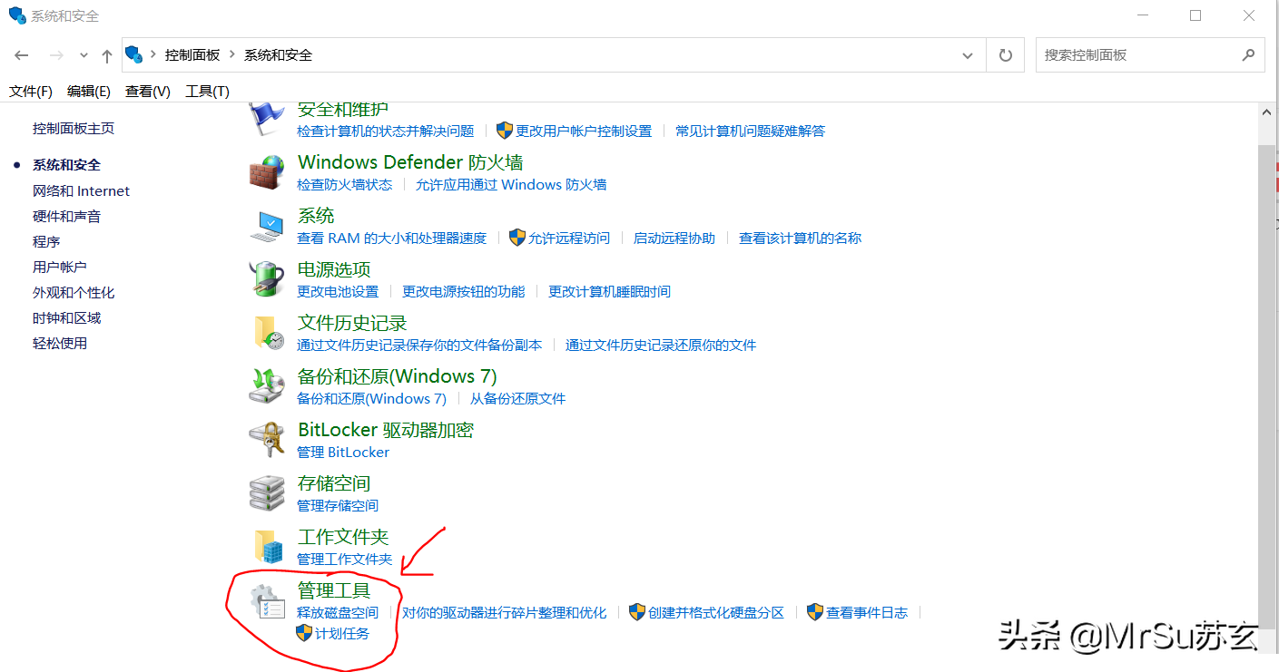1279x672 pixels.
Task: Click the Security and Maintenance flag icon
Action: pos(267,119)
